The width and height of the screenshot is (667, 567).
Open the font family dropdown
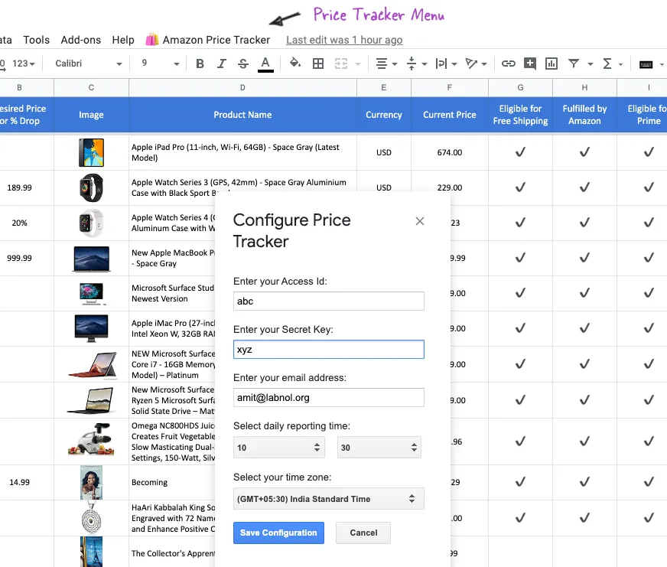tap(86, 65)
